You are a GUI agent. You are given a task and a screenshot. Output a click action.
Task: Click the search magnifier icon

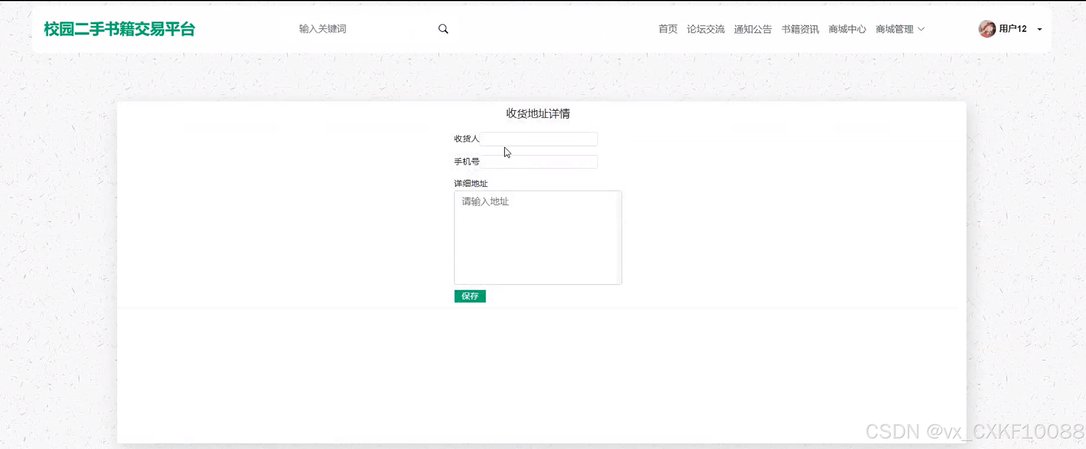click(443, 29)
